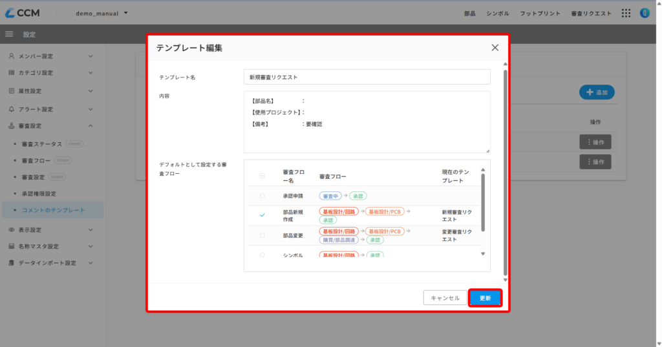Check the シンボル flow checkbox
662x347 pixels.
[262, 255]
